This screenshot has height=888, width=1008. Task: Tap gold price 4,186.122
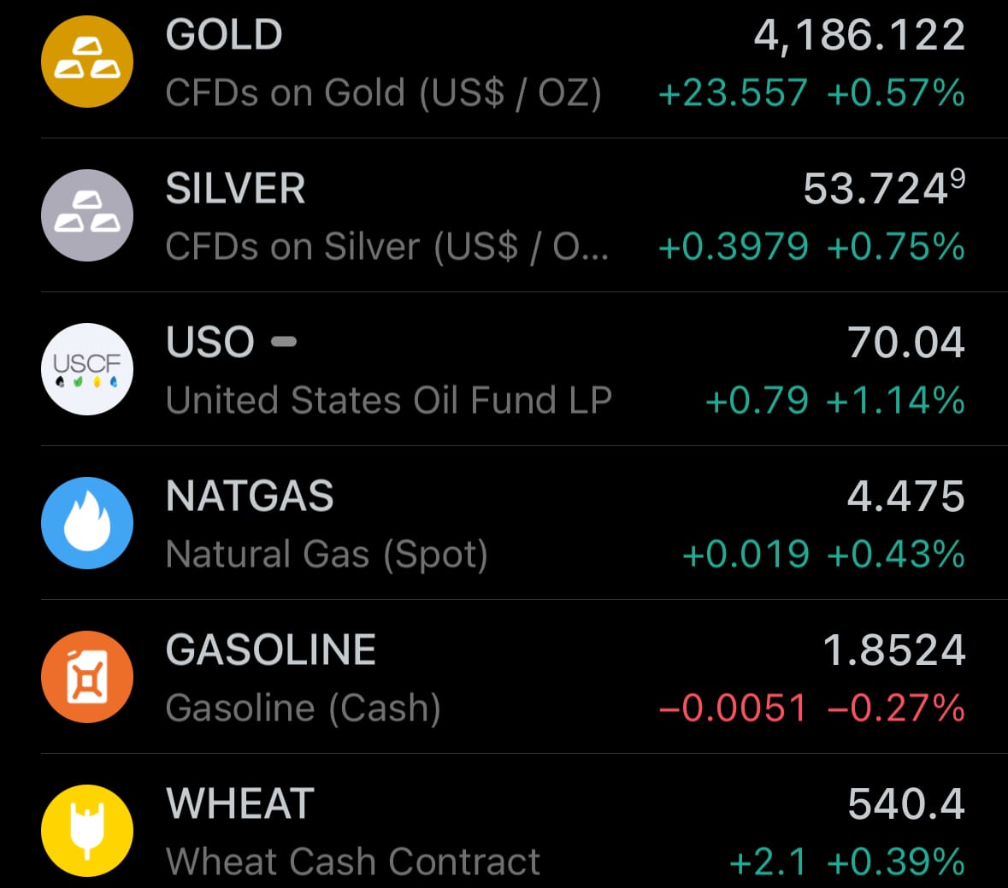[x=858, y=36]
